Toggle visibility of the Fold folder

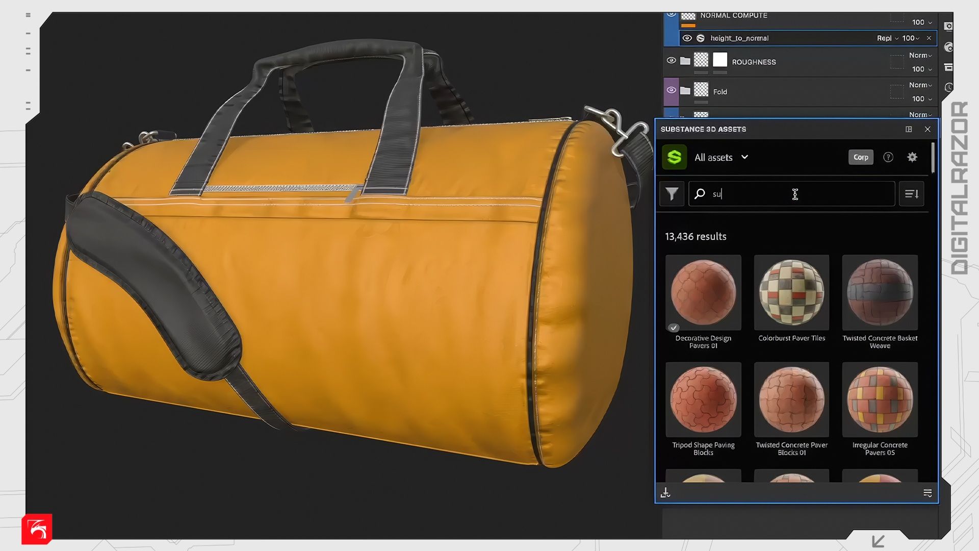(671, 90)
